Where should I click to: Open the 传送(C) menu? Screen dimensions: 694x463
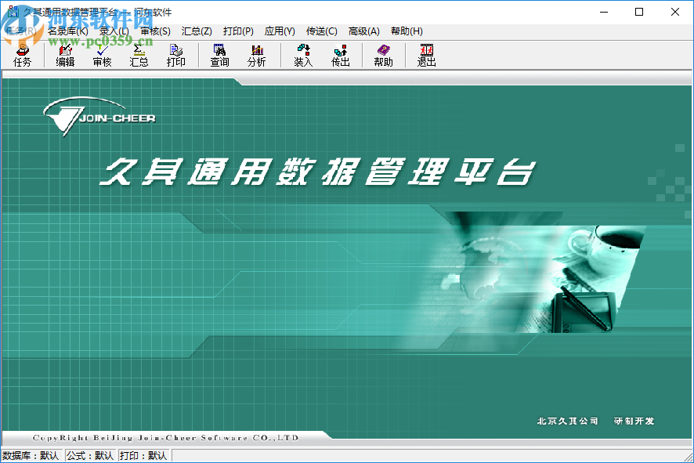[322, 31]
